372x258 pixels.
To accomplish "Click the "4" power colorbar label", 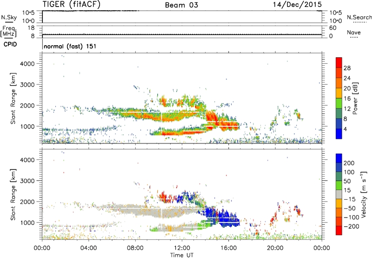I will click(345, 129).
